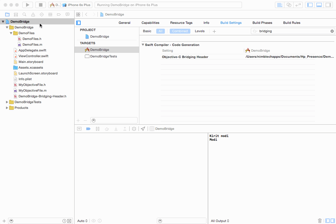Viewport: 336px width, 224px height.
Task: Show the Standard editor
Action: (280, 5)
